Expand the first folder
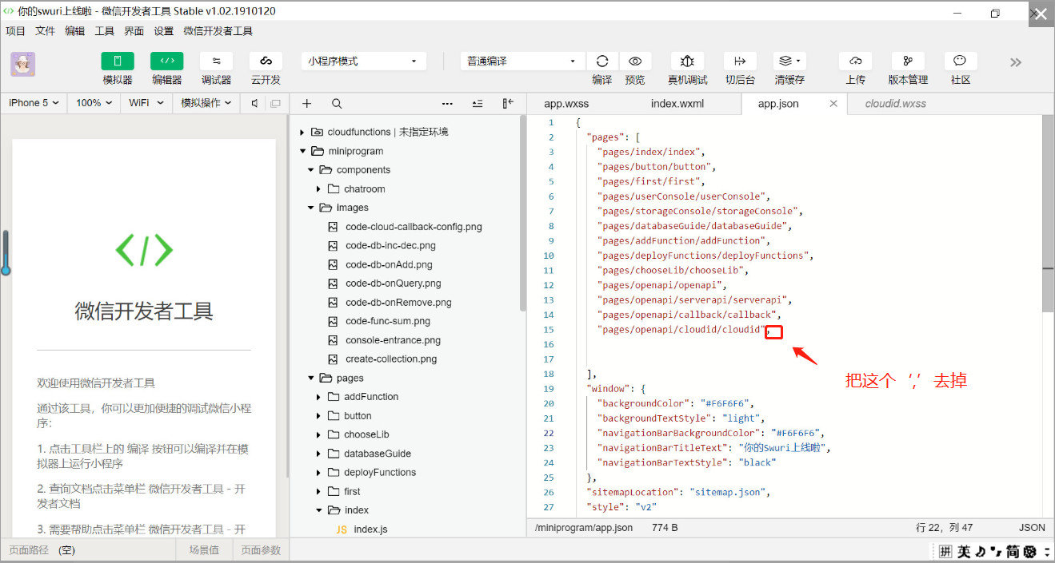The width and height of the screenshot is (1055, 563). point(319,491)
